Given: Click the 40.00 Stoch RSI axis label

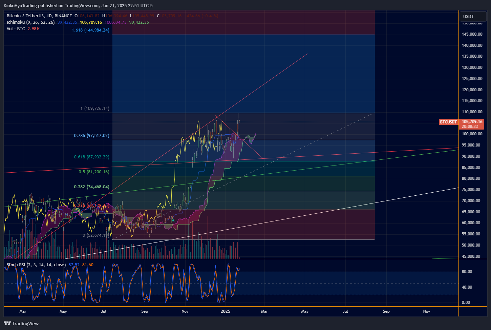Looking at the screenshot, I should tap(467, 287).
